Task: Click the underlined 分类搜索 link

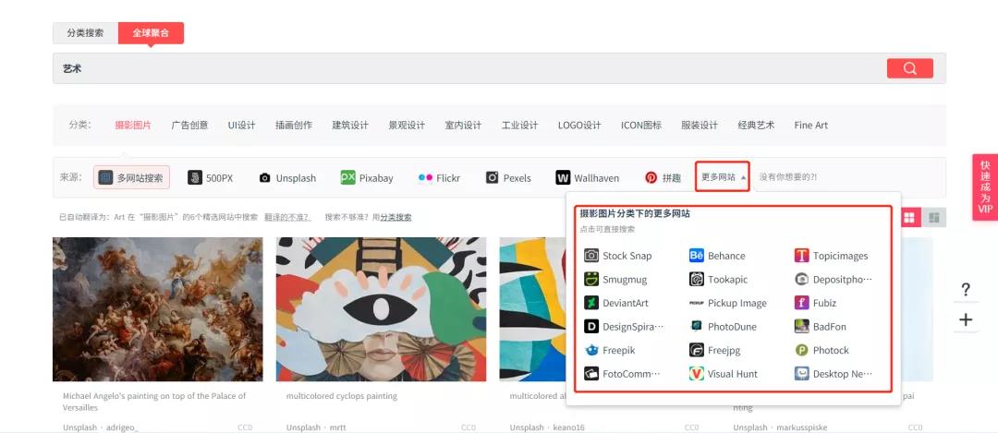Action: (x=396, y=218)
